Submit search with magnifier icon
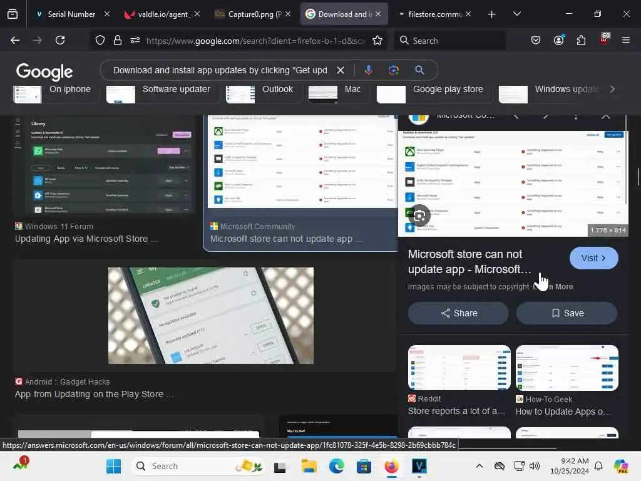 pos(419,70)
